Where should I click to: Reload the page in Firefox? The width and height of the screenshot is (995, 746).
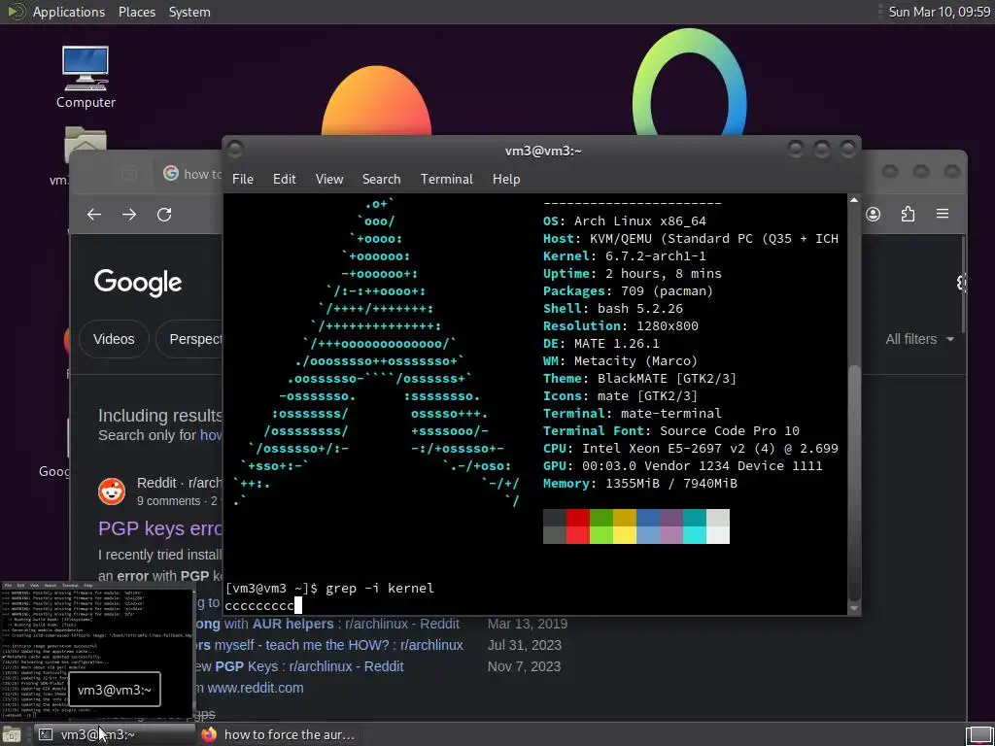(x=164, y=215)
